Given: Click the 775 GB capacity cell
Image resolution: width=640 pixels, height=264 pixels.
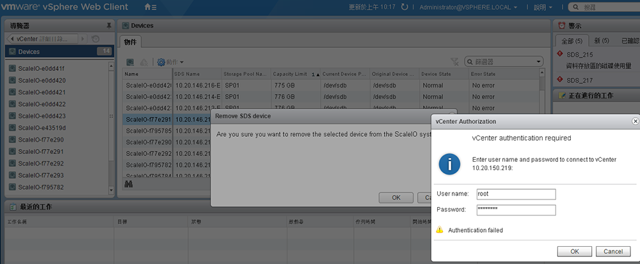Looking at the screenshot, I should tap(296, 86).
